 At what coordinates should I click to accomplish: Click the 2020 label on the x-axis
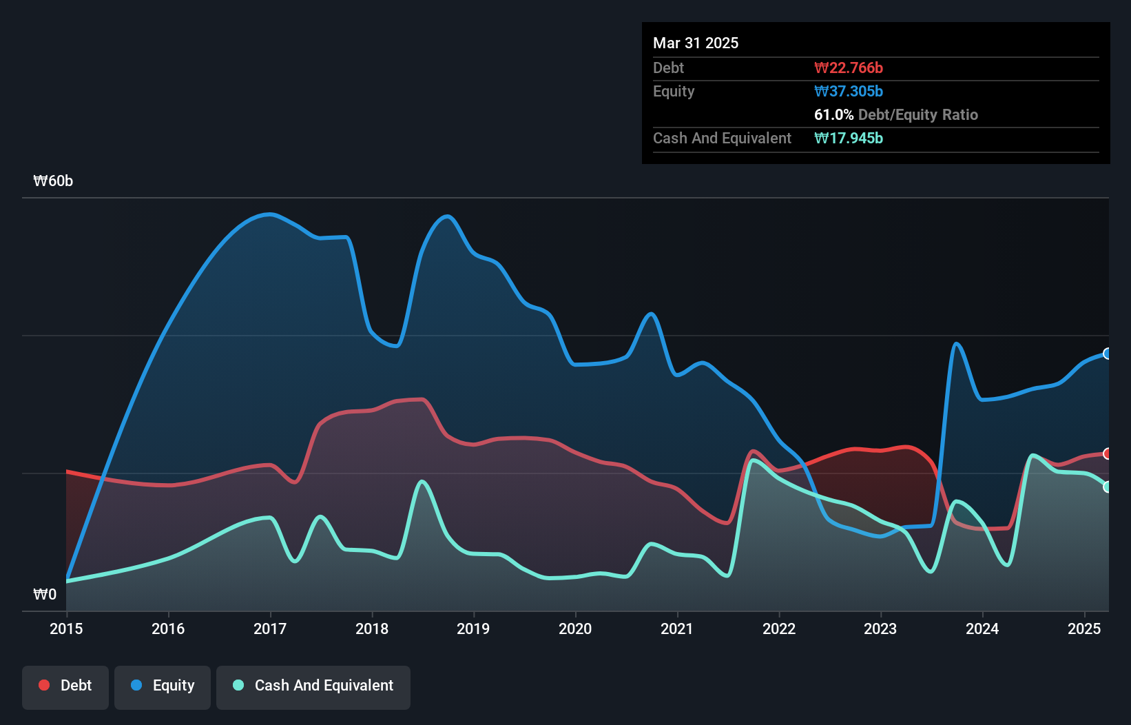click(x=576, y=629)
